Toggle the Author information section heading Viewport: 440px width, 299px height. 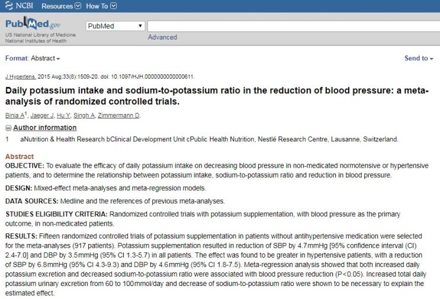point(45,128)
